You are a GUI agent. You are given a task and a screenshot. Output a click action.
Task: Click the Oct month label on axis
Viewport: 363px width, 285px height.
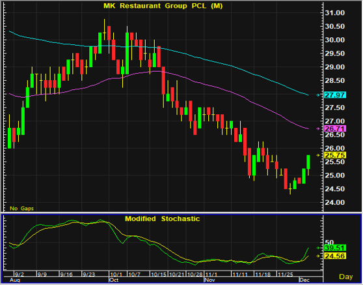click(x=114, y=280)
